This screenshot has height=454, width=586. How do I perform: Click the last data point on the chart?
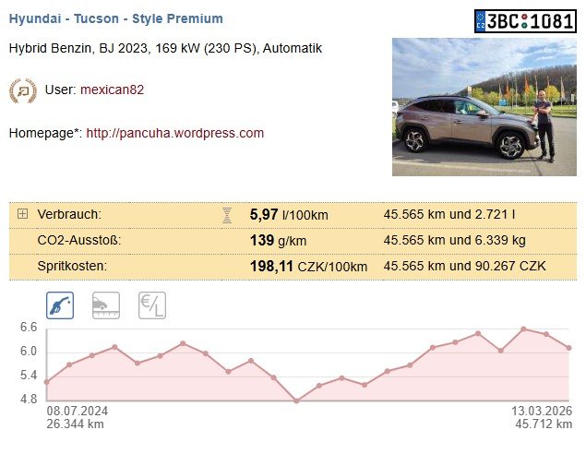(569, 348)
